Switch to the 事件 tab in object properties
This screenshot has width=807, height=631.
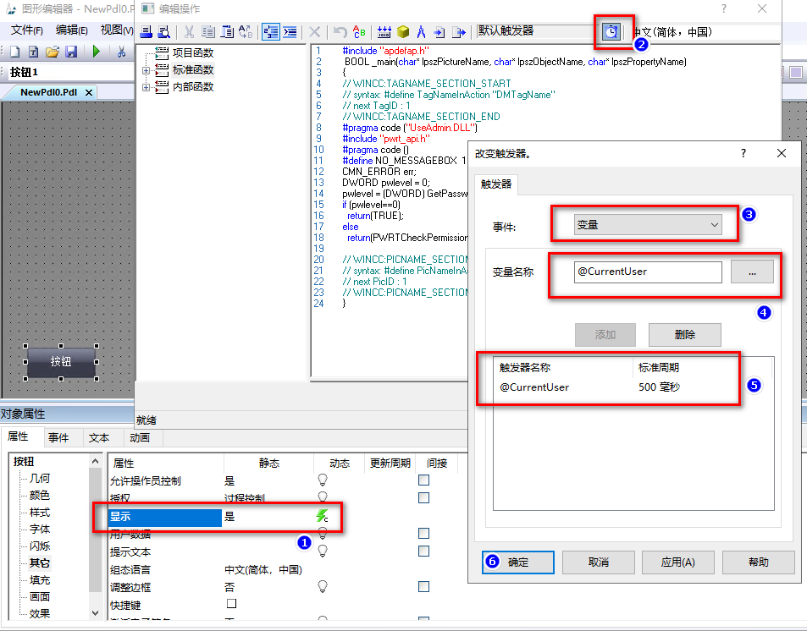(x=58, y=437)
